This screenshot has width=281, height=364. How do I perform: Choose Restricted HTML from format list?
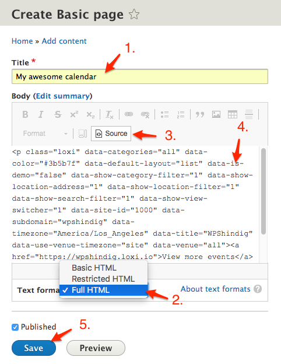click(x=104, y=279)
